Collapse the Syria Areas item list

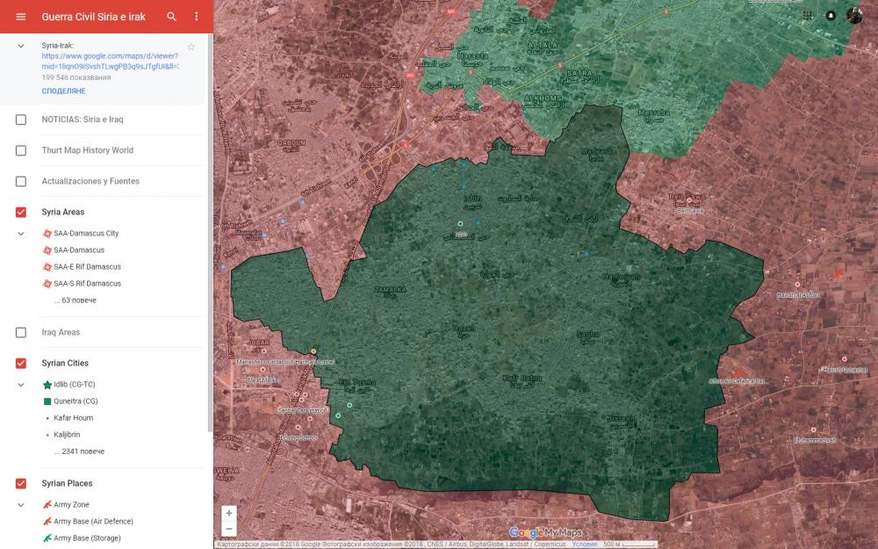coord(21,234)
